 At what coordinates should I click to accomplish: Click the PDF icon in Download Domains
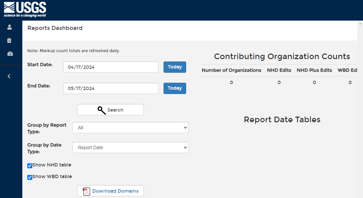tap(87, 191)
